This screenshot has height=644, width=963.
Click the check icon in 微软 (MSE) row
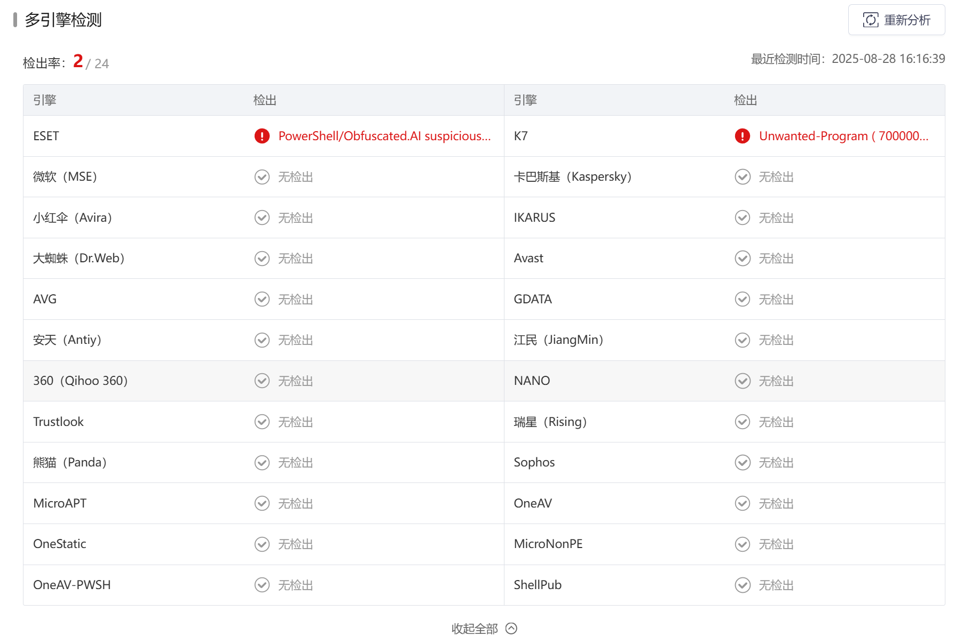click(262, 177)
